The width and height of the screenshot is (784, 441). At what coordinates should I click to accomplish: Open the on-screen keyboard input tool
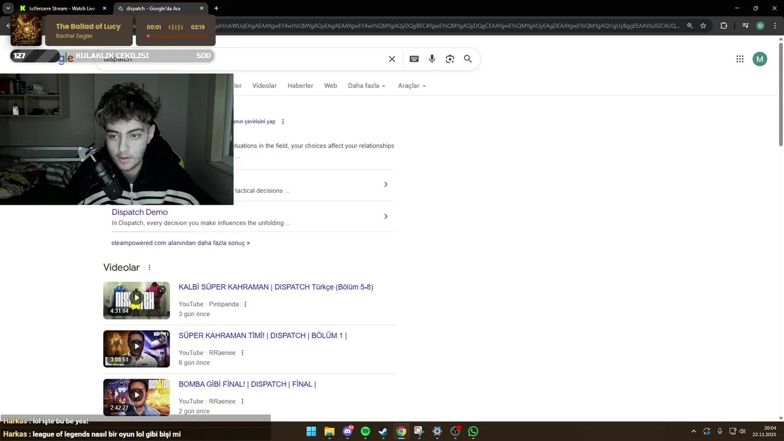click(414, 59)
